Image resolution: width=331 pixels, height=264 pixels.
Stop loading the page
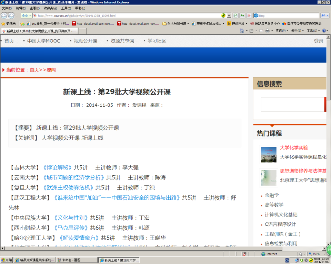(249, 15)
